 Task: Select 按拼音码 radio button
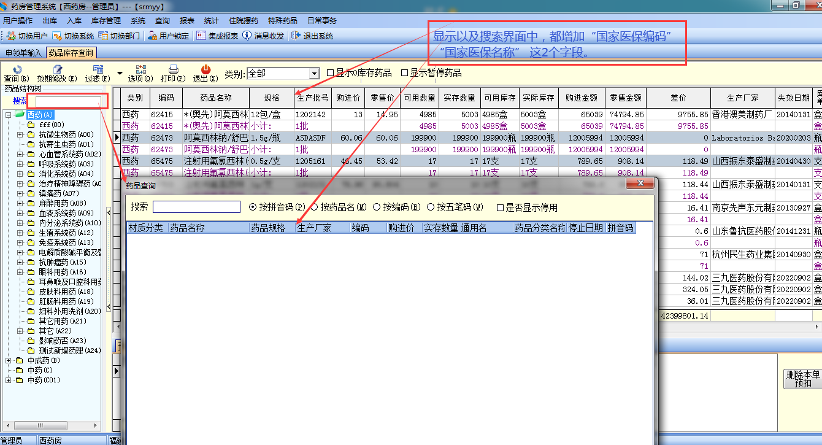tap(253, 207)
